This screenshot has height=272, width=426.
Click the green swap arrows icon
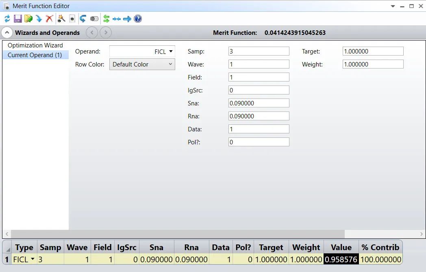click(x=106, y=19)
